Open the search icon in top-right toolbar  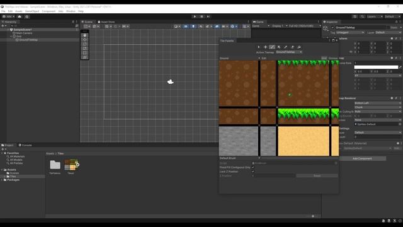coord(362,16)
